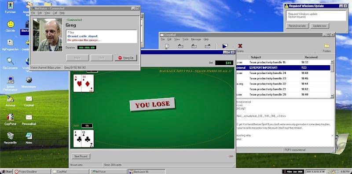The width and height of the screenshot is (352, 174).
Task: Open the NetVoice View menu
Action: (48, 13)
